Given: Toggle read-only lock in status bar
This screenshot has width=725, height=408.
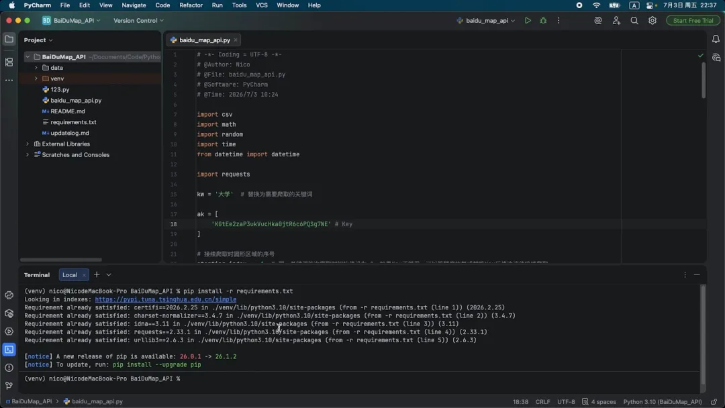Looking at the screenshot, I should [714, 401].
